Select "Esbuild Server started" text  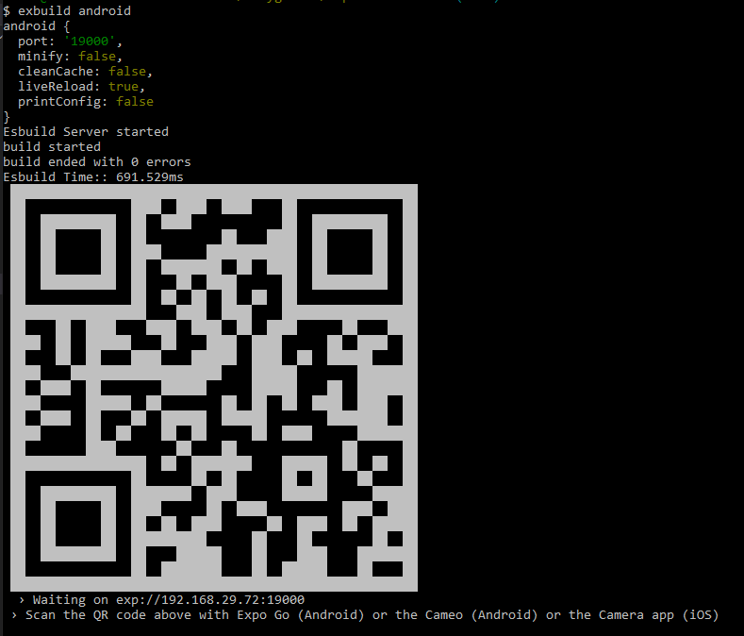tap(86, 132)
